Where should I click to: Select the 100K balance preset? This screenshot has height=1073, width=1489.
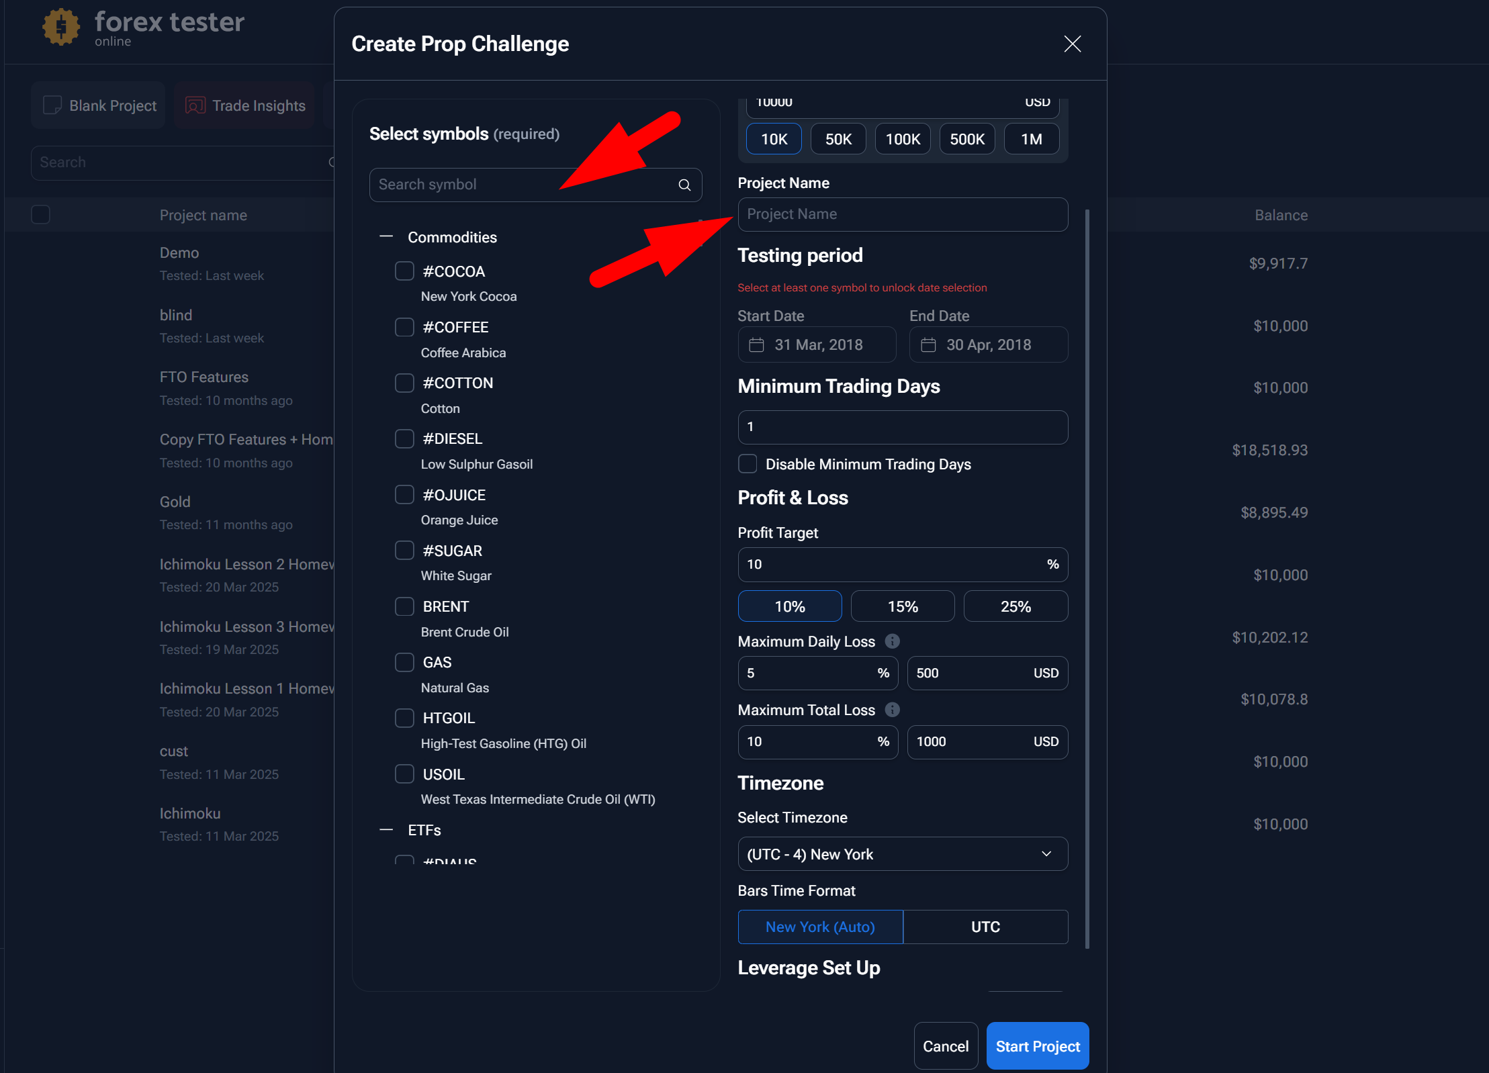903,139
